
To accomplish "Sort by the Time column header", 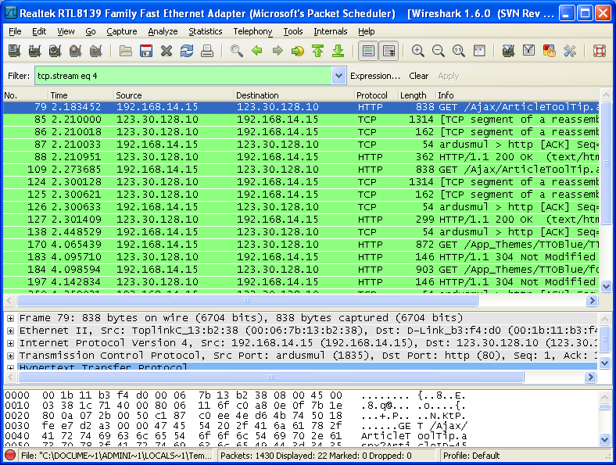I will coord(81,95).
